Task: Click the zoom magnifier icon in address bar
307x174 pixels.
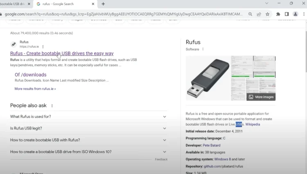Action: tap(250, 14)
